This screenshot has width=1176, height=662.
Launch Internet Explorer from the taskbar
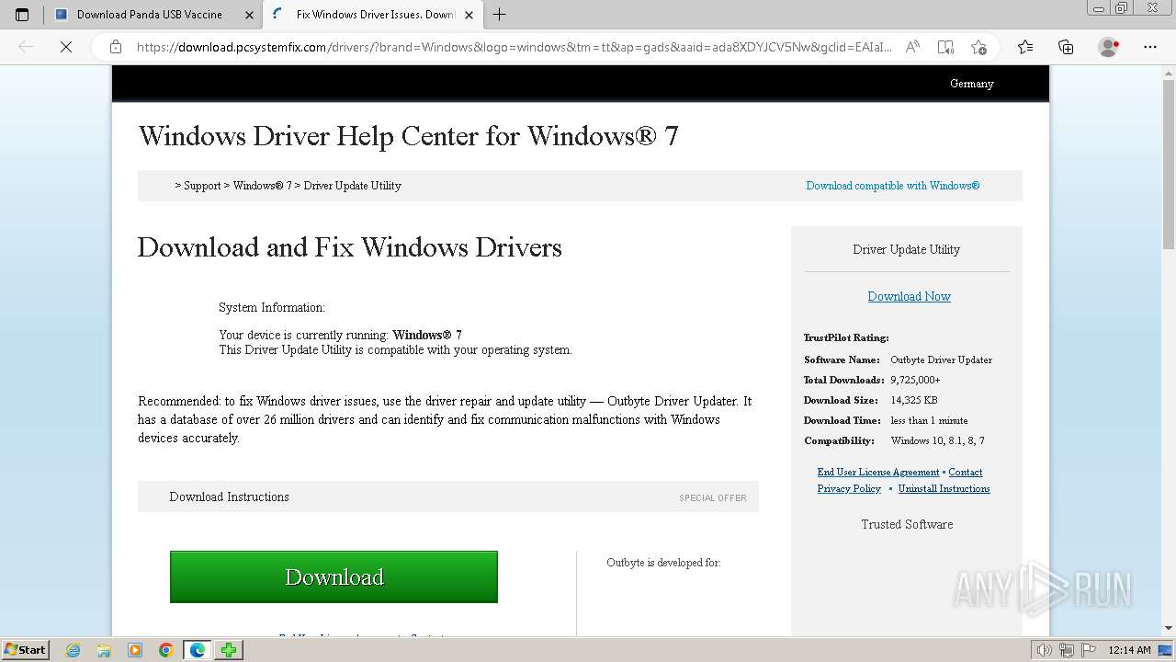point(73,650)
